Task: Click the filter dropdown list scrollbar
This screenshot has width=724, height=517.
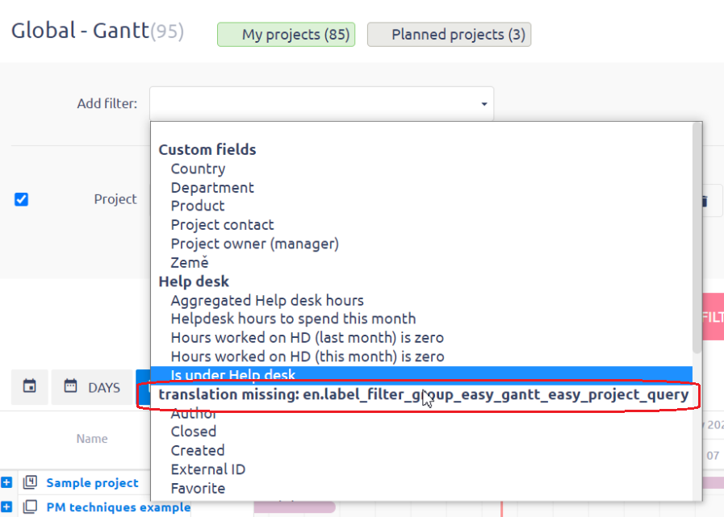Action: (697, 242)
